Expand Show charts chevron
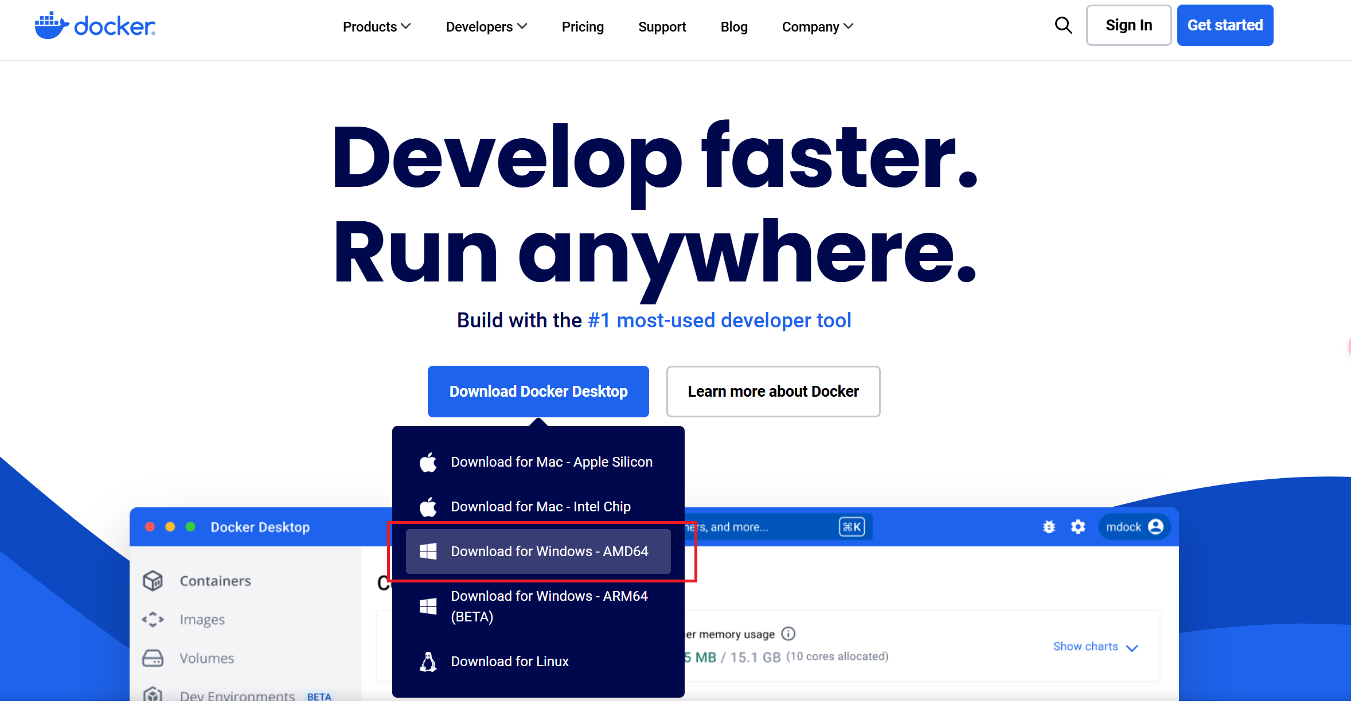This screenshot has width=1351, height=712. point(1132,648)
